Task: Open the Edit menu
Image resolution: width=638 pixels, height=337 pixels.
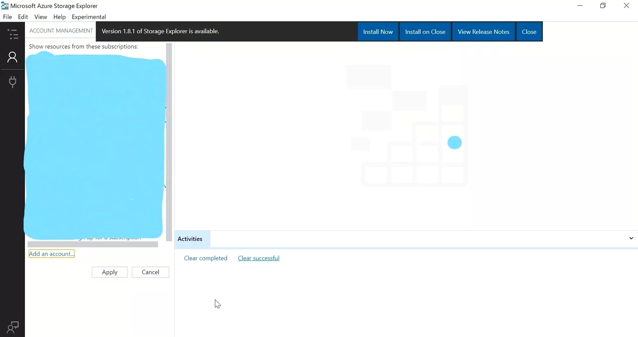Action: (x=23, y=17)
